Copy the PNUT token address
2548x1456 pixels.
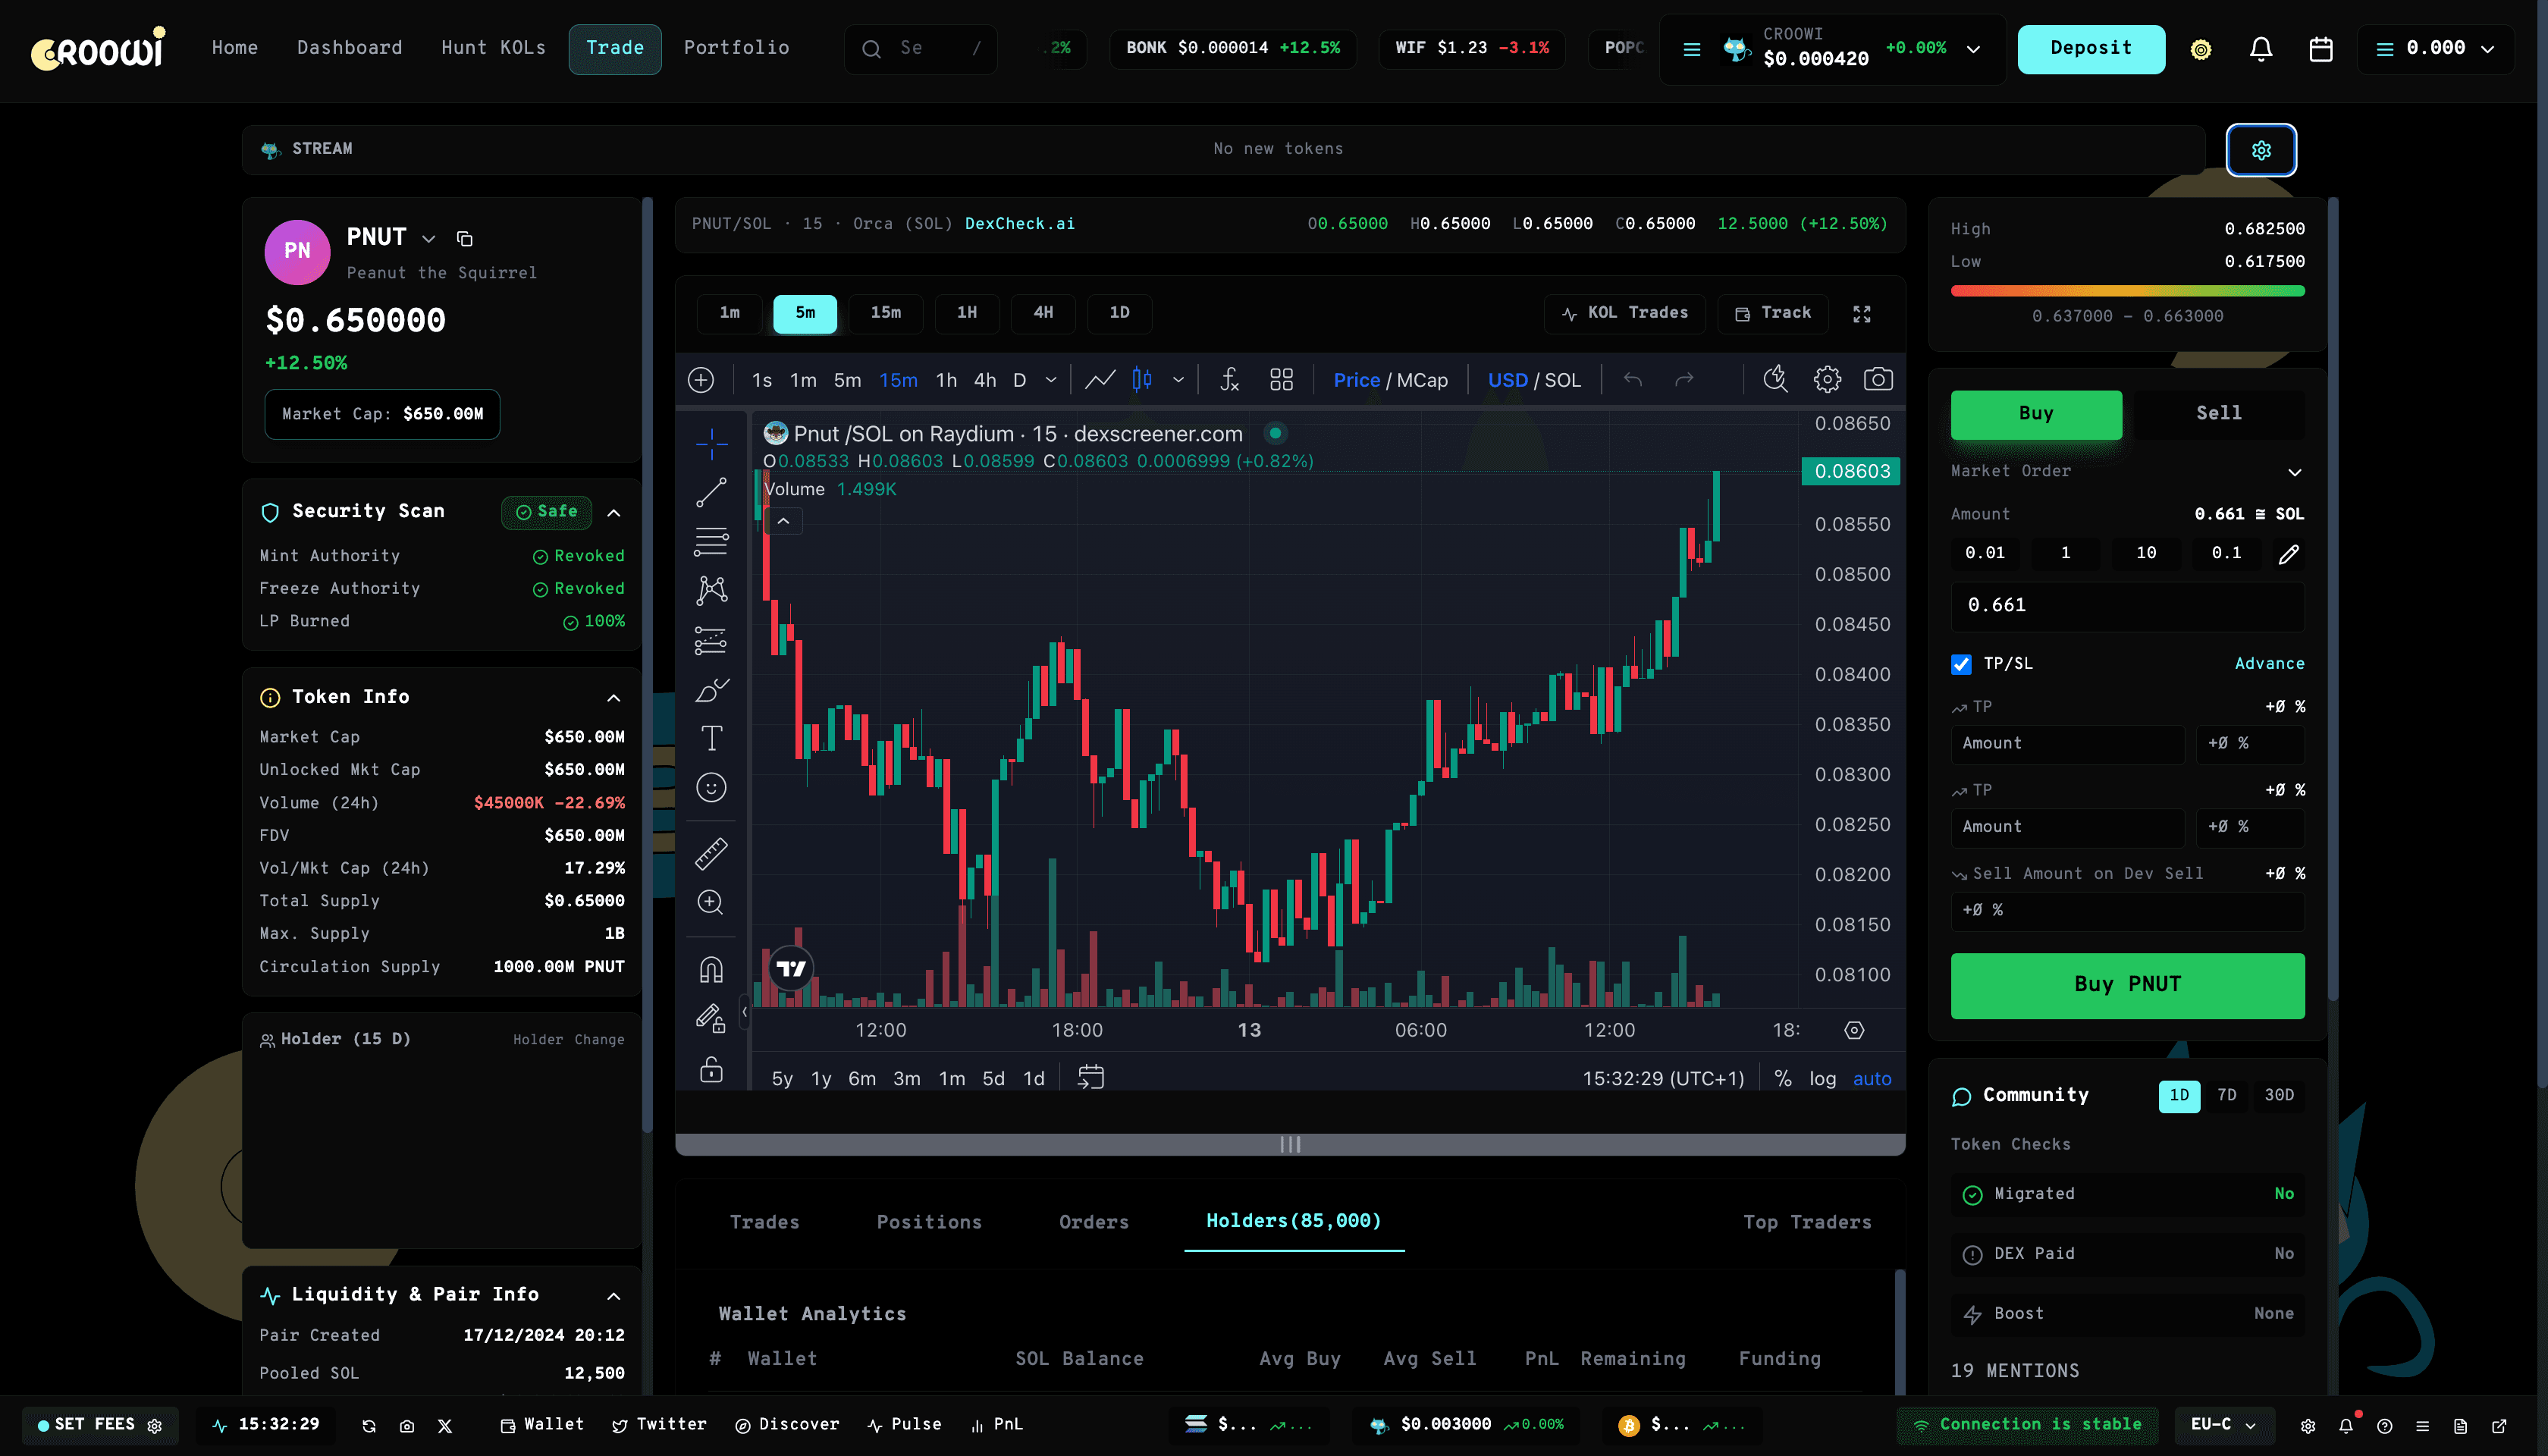(x=464, y=238)
